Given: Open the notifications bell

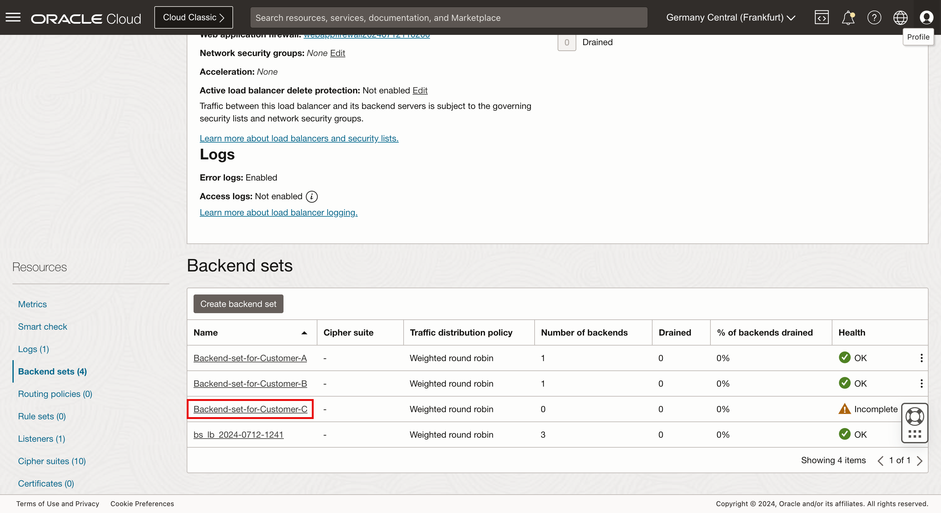Looking at the screenshot, I should [x=848, y=17].
